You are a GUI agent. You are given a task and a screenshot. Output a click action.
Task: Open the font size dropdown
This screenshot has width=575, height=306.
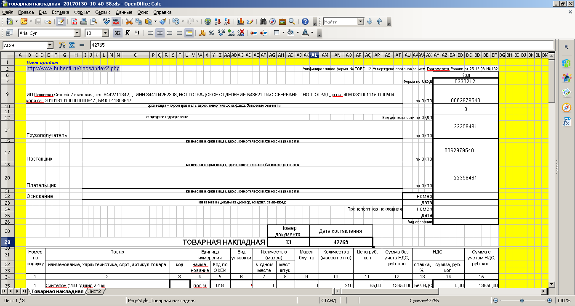105,33
